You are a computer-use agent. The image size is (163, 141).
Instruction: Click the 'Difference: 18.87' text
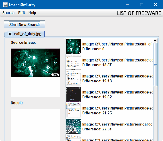97,65
